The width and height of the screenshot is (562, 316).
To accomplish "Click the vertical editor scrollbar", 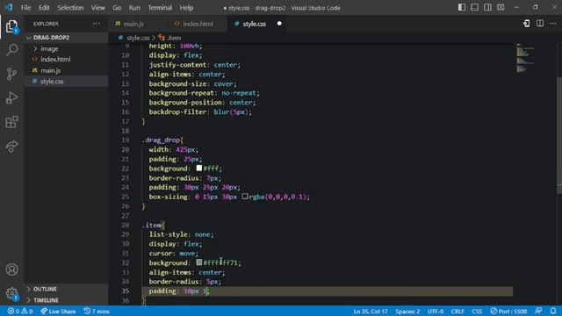I will 559,136.
